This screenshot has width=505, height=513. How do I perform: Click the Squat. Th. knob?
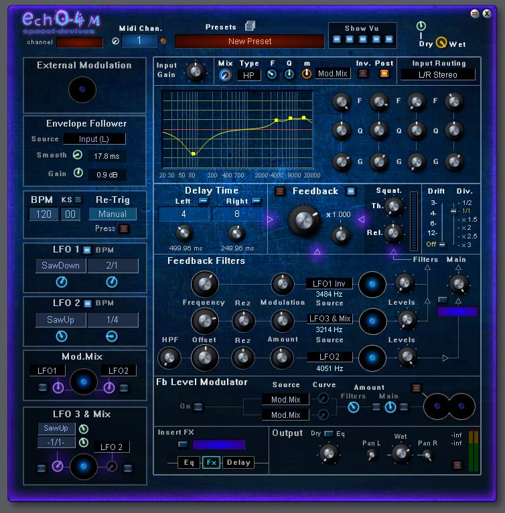click(394, 206)
